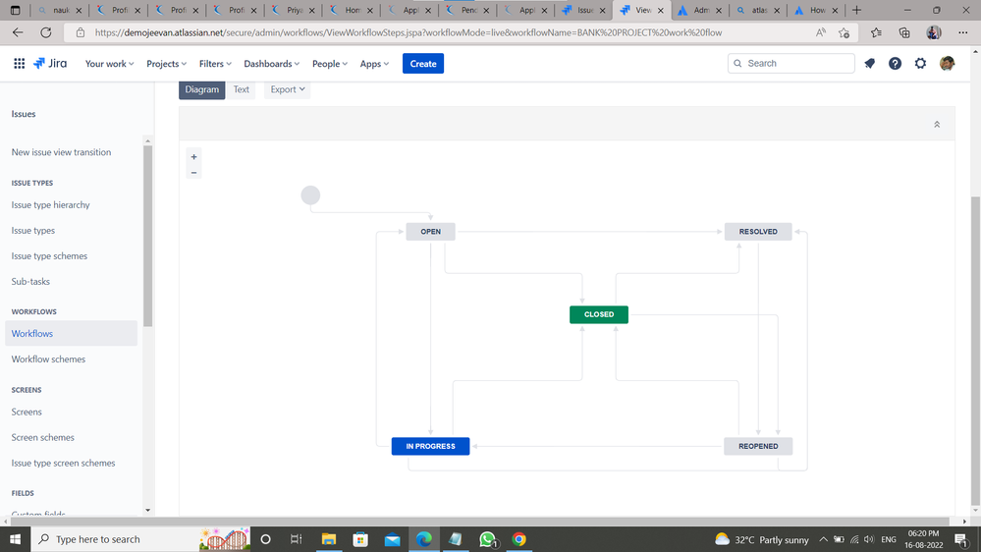Screen dimensions: 981x552
Task: Click the Jira logo
Action: 50,63
